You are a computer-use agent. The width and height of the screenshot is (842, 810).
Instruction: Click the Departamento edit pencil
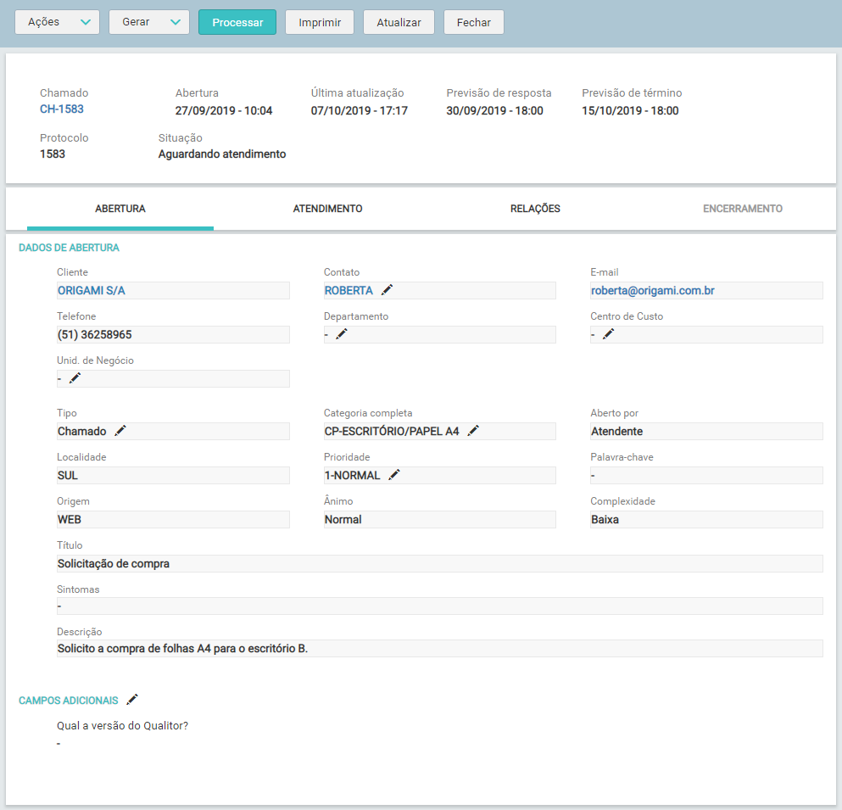342,334
